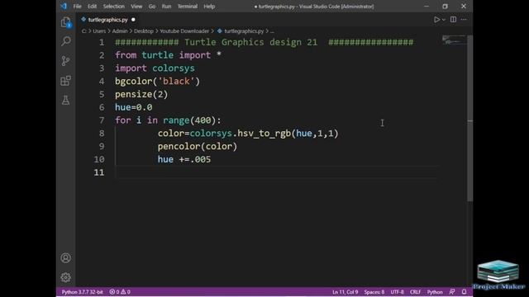529x297 pixels.
Task: Click the empty line 11 in editor
Action: coord(277,172)
